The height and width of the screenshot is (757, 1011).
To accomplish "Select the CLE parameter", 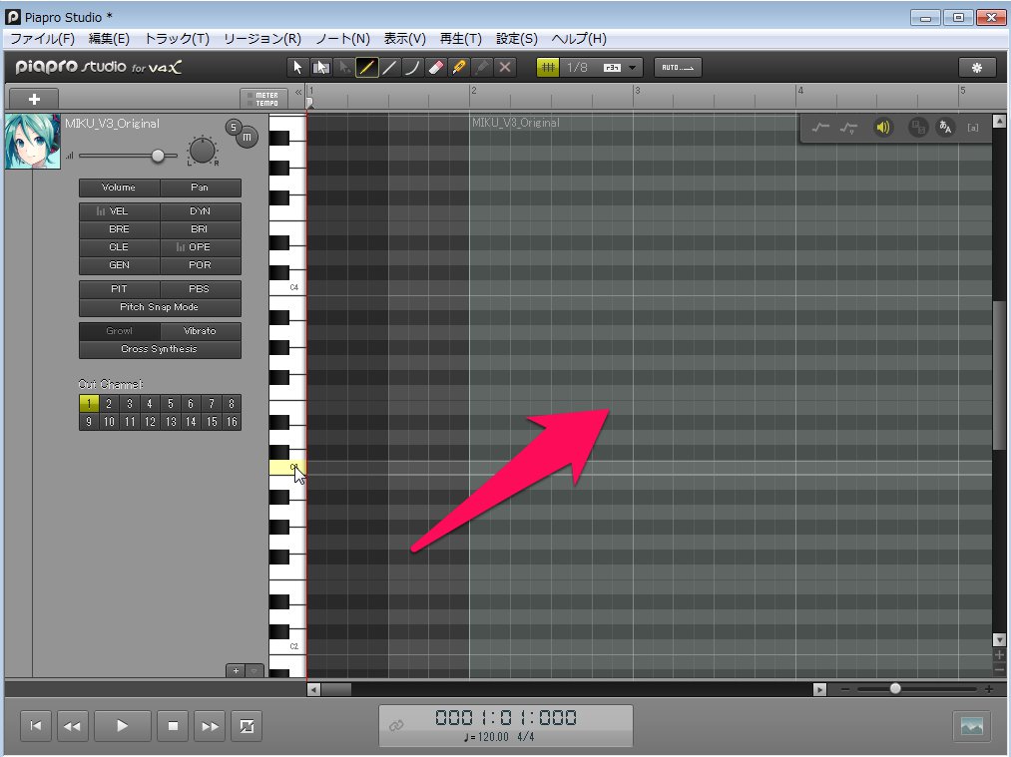I will click(119, 247).
